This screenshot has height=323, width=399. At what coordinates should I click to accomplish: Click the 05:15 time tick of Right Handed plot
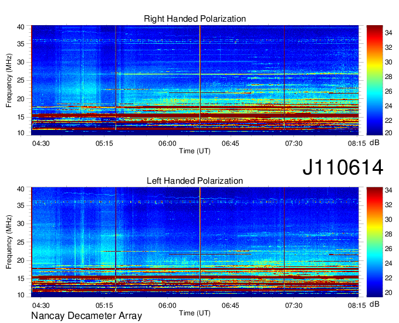[x=104, y=143]
